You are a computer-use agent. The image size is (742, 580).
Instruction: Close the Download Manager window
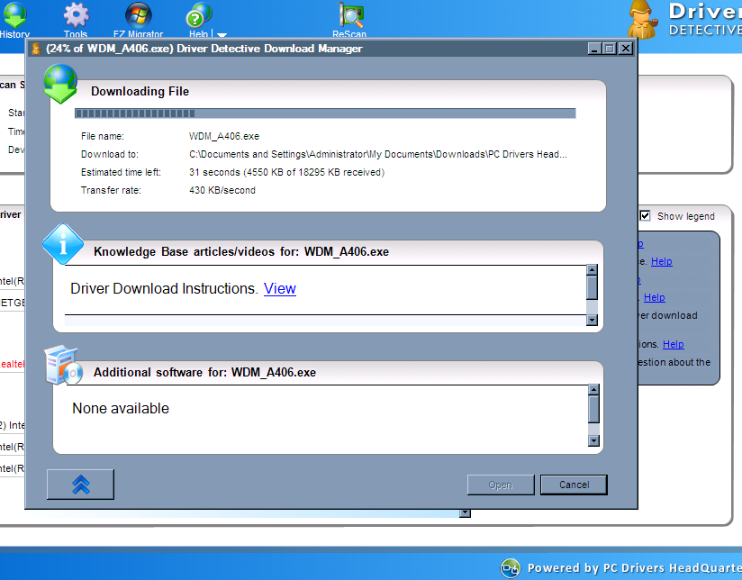tap(626, 49)
